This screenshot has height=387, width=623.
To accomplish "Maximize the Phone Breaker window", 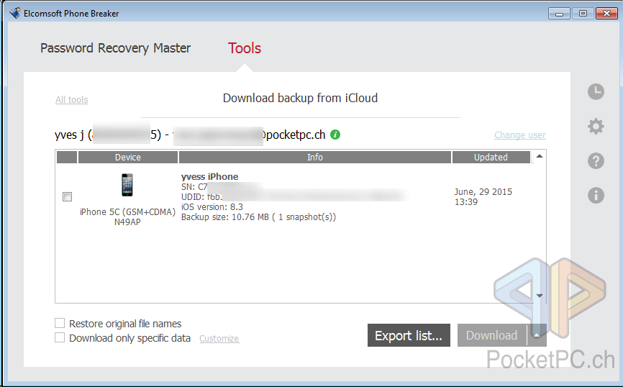I will tap(583, 14).
